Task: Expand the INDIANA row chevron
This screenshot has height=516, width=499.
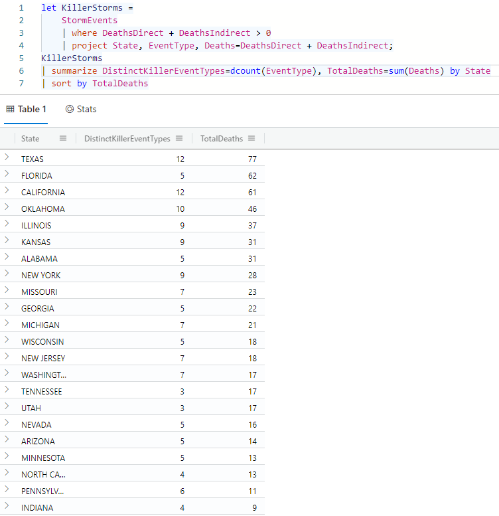Action: (7, 505)
